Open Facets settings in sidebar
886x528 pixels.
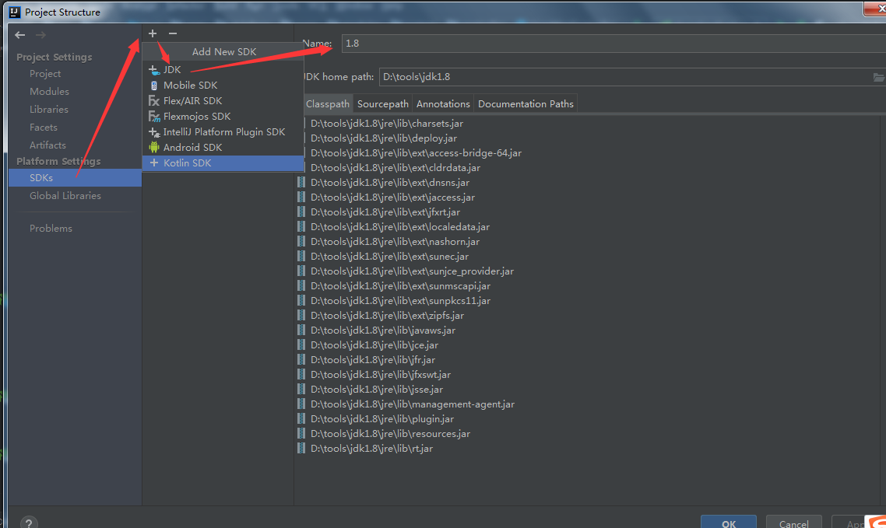pos(44,128)
